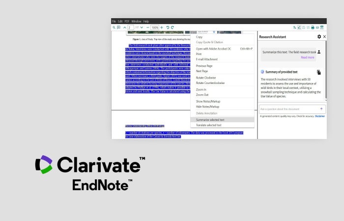Click the ask a question input field
344x221 pixels.
click(x=287, y=109)
